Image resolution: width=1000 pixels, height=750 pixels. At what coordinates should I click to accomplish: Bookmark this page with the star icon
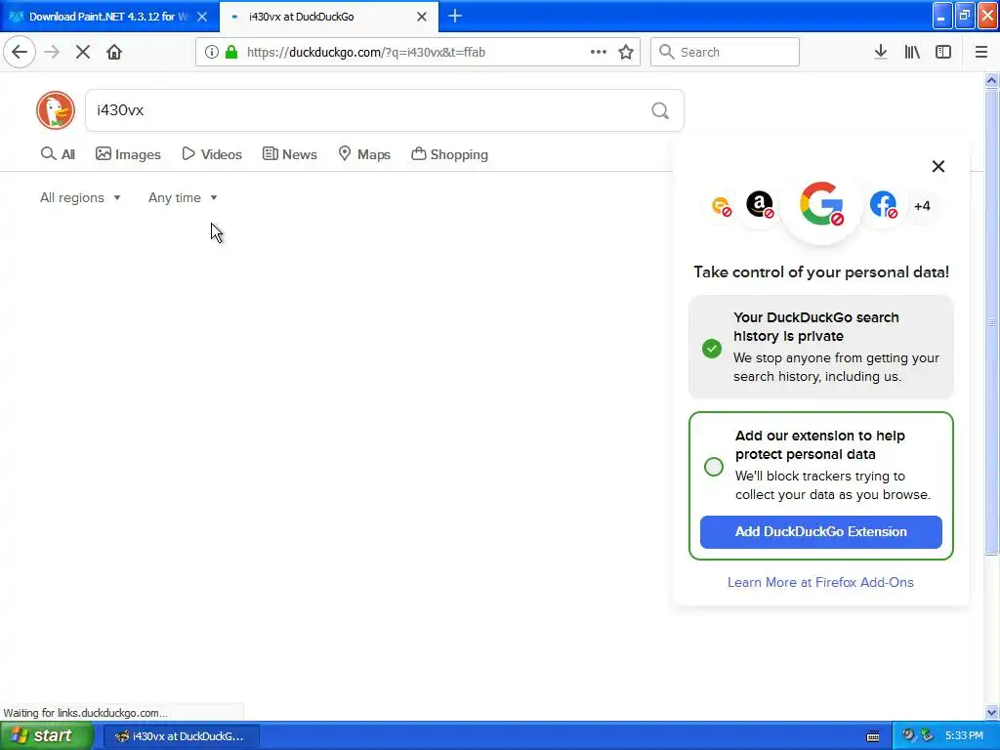click(x=626, y=52)
